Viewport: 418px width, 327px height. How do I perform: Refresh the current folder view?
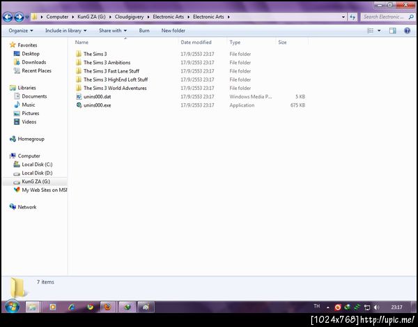(x=353, y=17)
